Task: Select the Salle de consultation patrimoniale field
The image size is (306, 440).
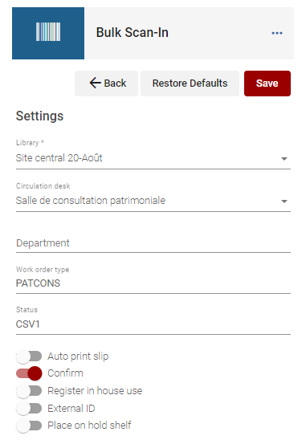Action: pyautogui.click(x=153, y=201)
